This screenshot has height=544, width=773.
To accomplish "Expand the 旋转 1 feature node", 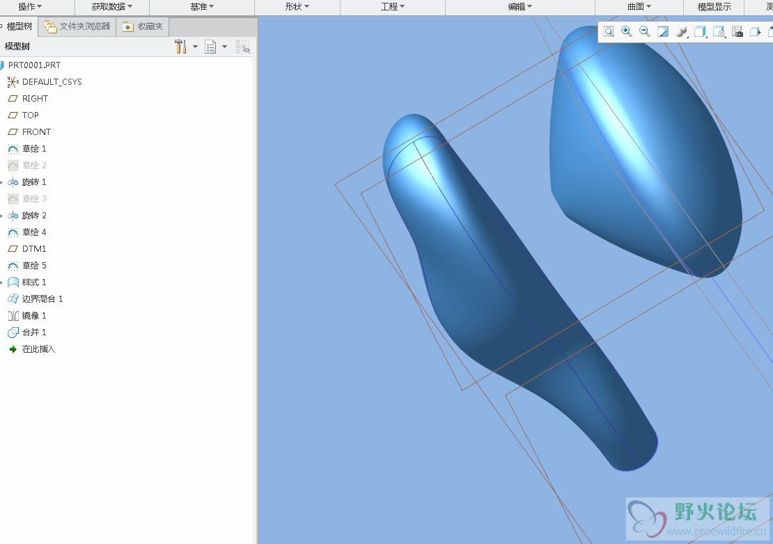I will pyautogui.click(x=2, y=182).
